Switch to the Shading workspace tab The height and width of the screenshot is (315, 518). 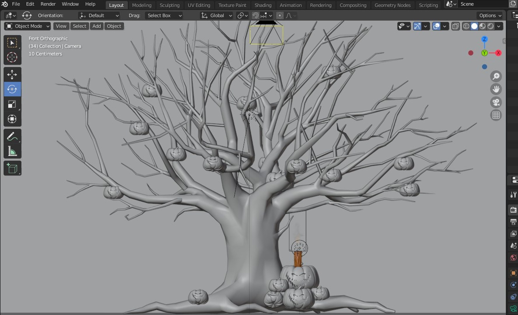tap(263, 5)
